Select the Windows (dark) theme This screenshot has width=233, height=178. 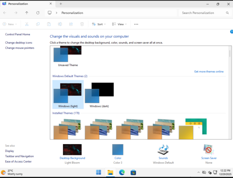coord(99,95)
